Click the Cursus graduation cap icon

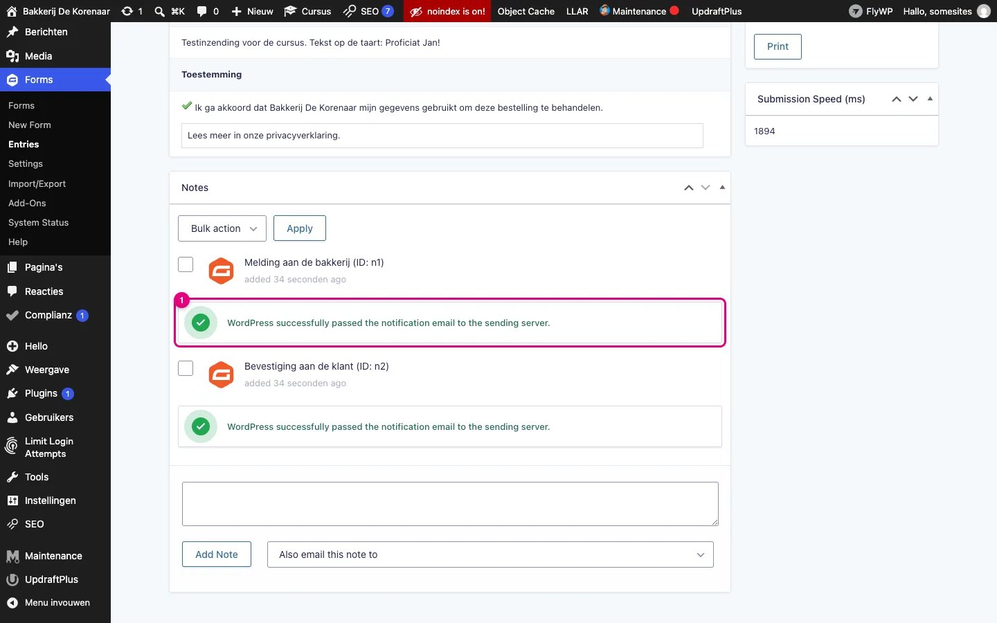point(290,11)
